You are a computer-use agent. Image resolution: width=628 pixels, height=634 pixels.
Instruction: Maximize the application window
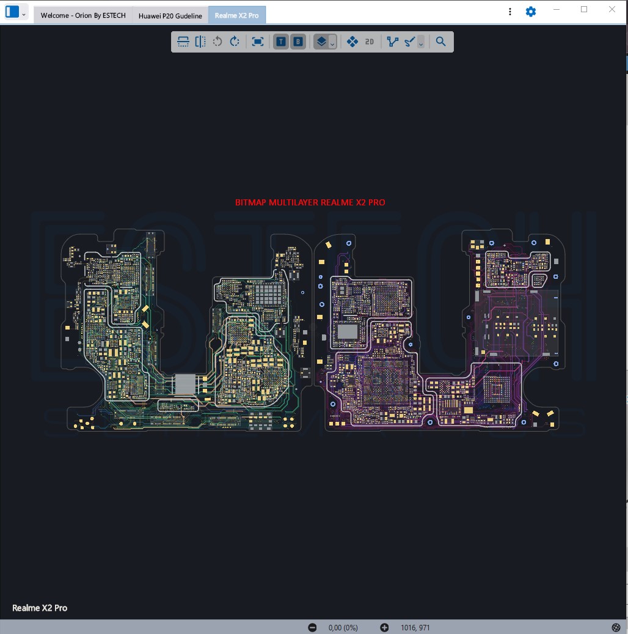584,9
